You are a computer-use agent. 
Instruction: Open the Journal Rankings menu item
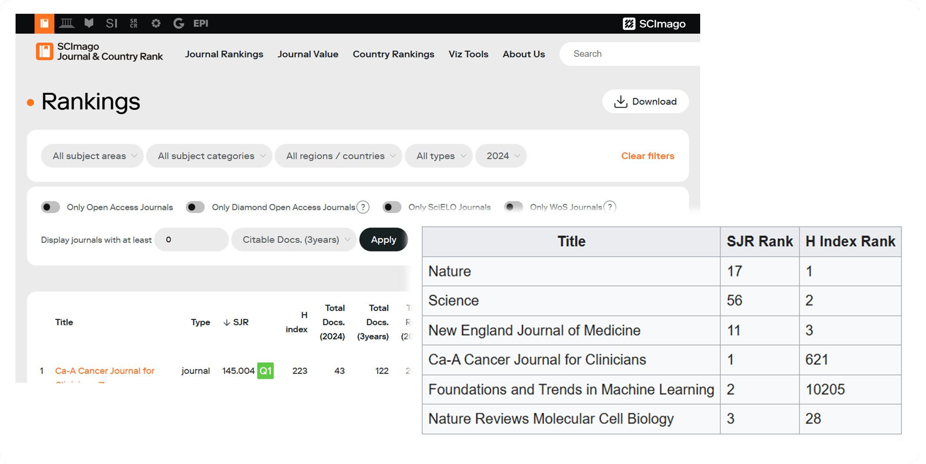pos(224,54)
